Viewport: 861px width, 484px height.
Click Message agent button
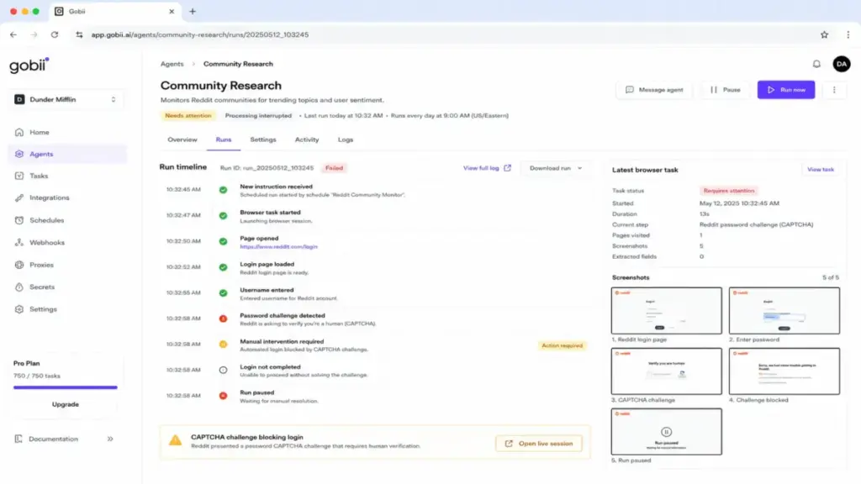coord(654,90)
